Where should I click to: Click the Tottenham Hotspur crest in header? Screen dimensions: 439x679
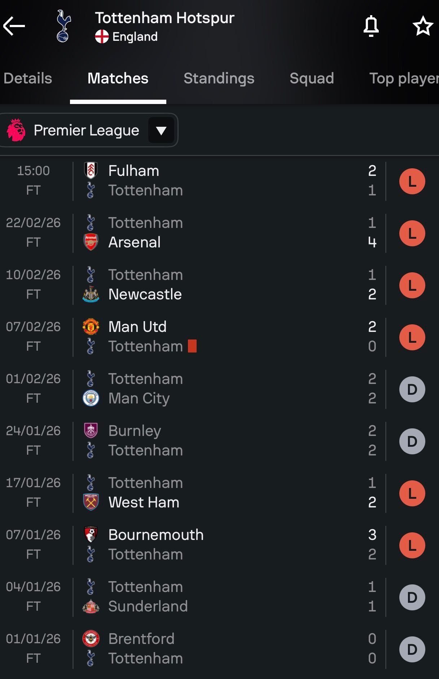point(63,26)
